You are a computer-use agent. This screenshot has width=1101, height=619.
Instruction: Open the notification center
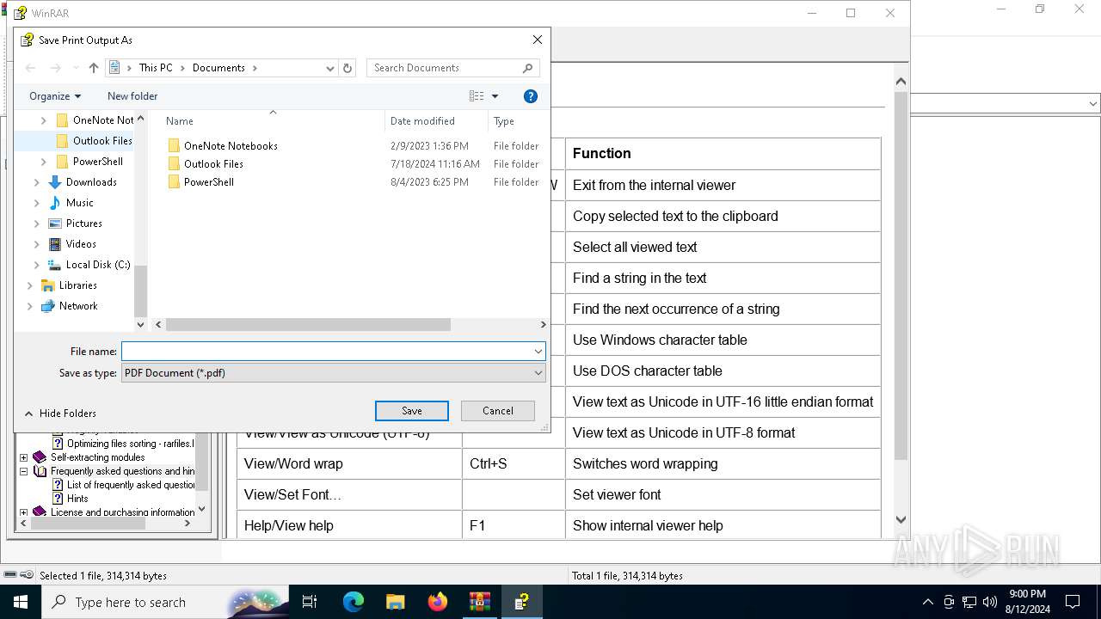click(1073, 602)
